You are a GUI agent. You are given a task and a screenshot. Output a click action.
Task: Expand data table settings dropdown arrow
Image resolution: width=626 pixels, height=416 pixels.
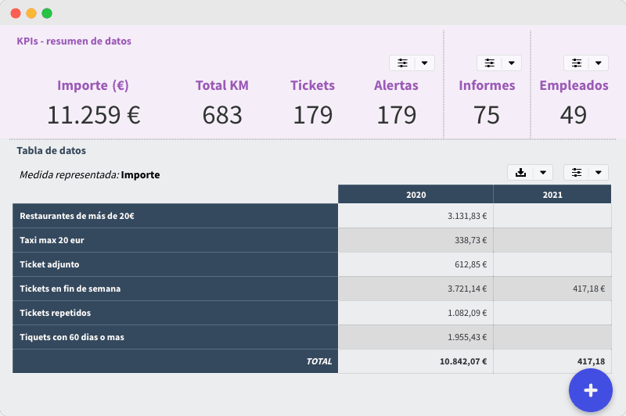(x=599, y=173)
